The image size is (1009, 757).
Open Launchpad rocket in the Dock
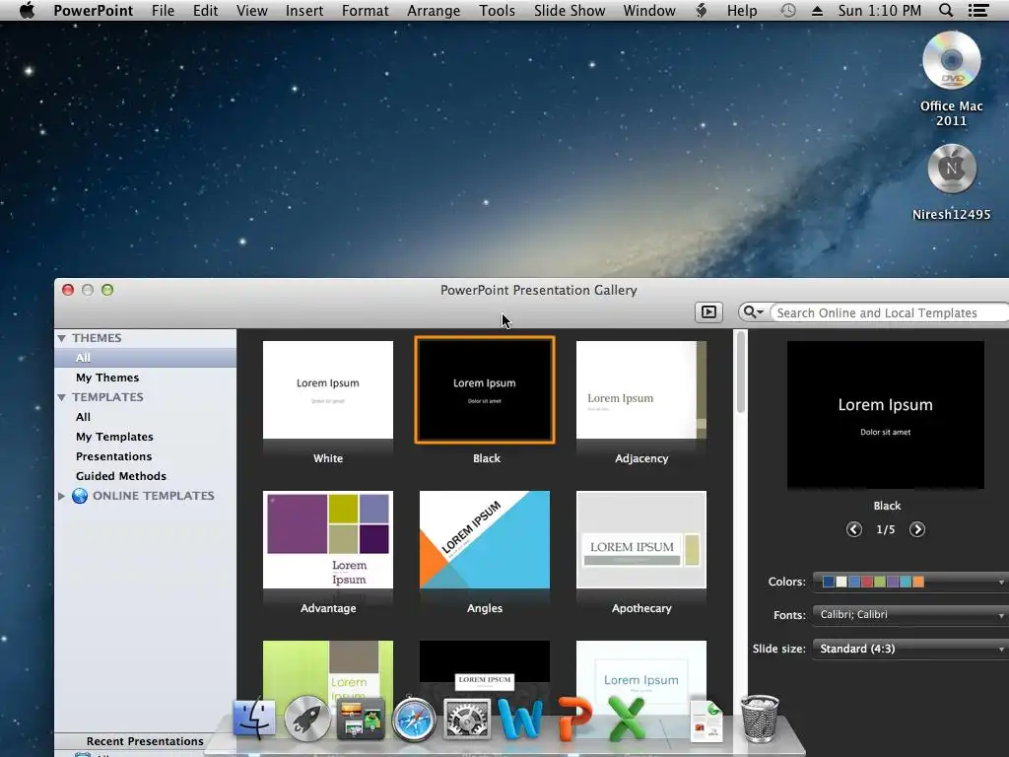pyautogui.click(x=307, y=718)
